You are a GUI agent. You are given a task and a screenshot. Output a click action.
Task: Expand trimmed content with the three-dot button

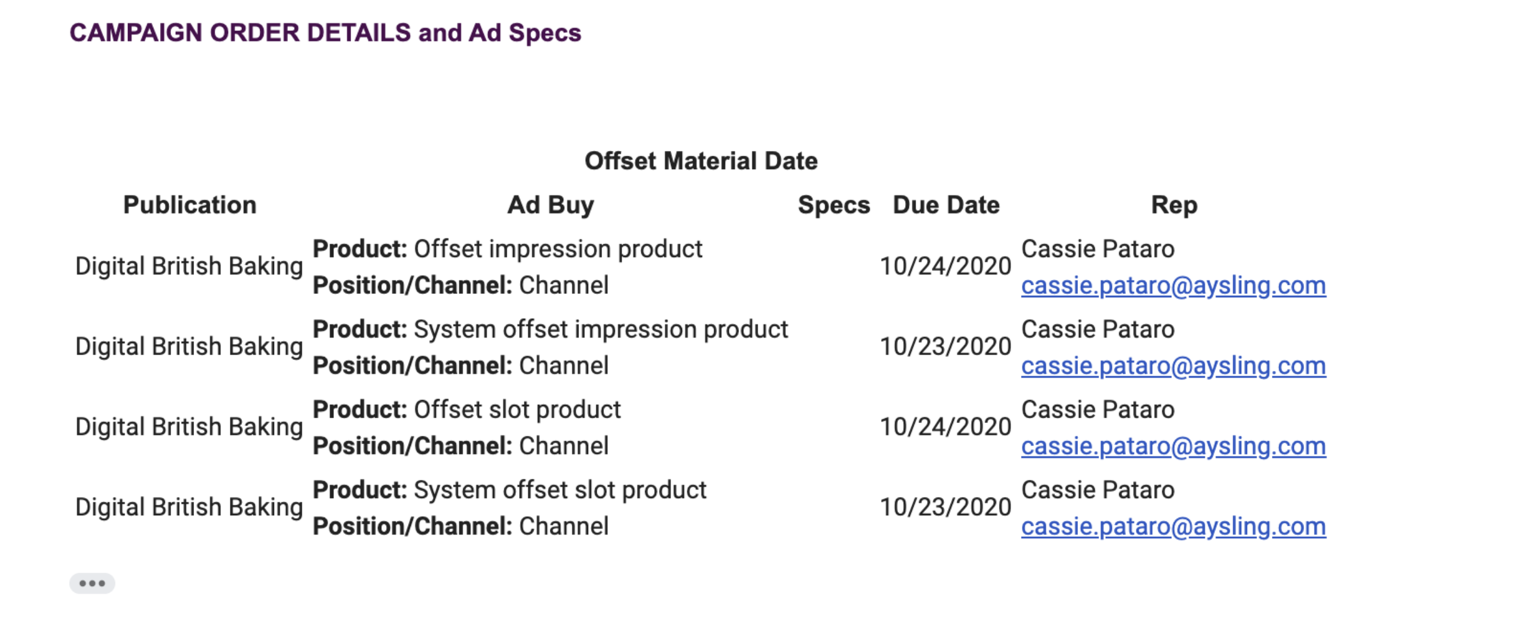point(92,583)
